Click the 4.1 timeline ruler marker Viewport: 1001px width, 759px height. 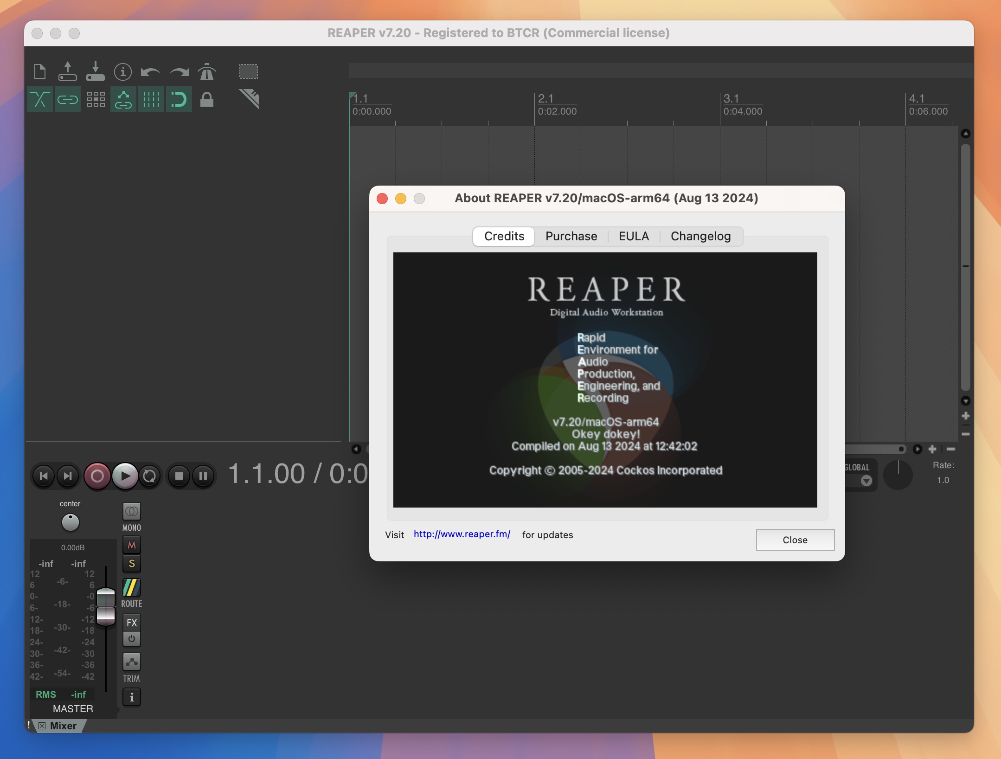tap(917, 98)
